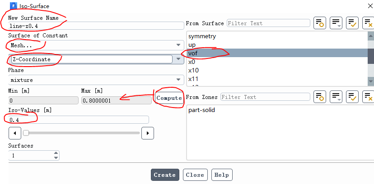
Task: Select part-solid in the From Zones list
Action: [x=201, y=110]
